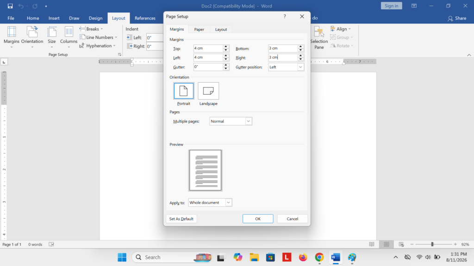Select Landscape orientation

tap(208, 94)
